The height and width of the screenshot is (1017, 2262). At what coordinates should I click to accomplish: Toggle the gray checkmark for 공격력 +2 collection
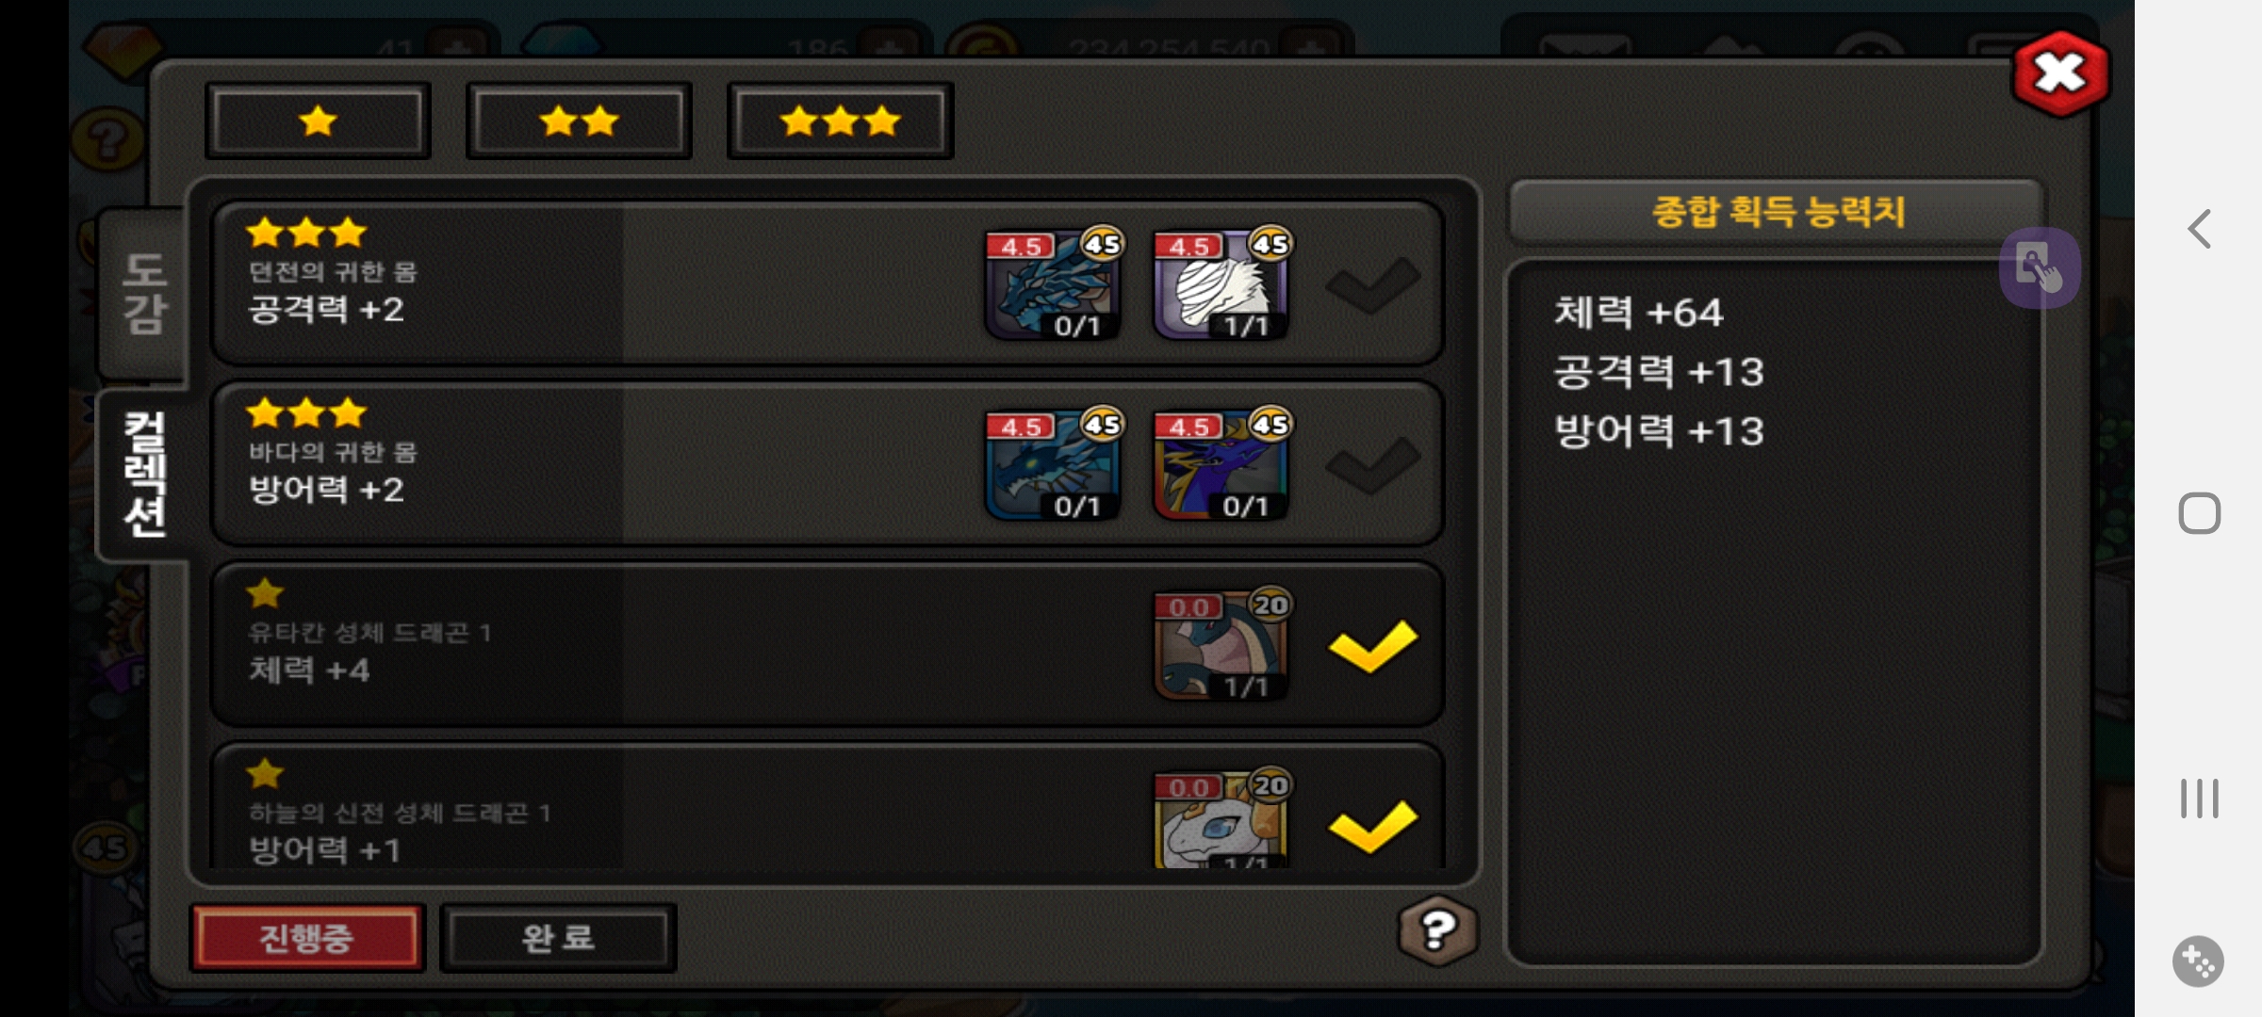click(1372, 285)
